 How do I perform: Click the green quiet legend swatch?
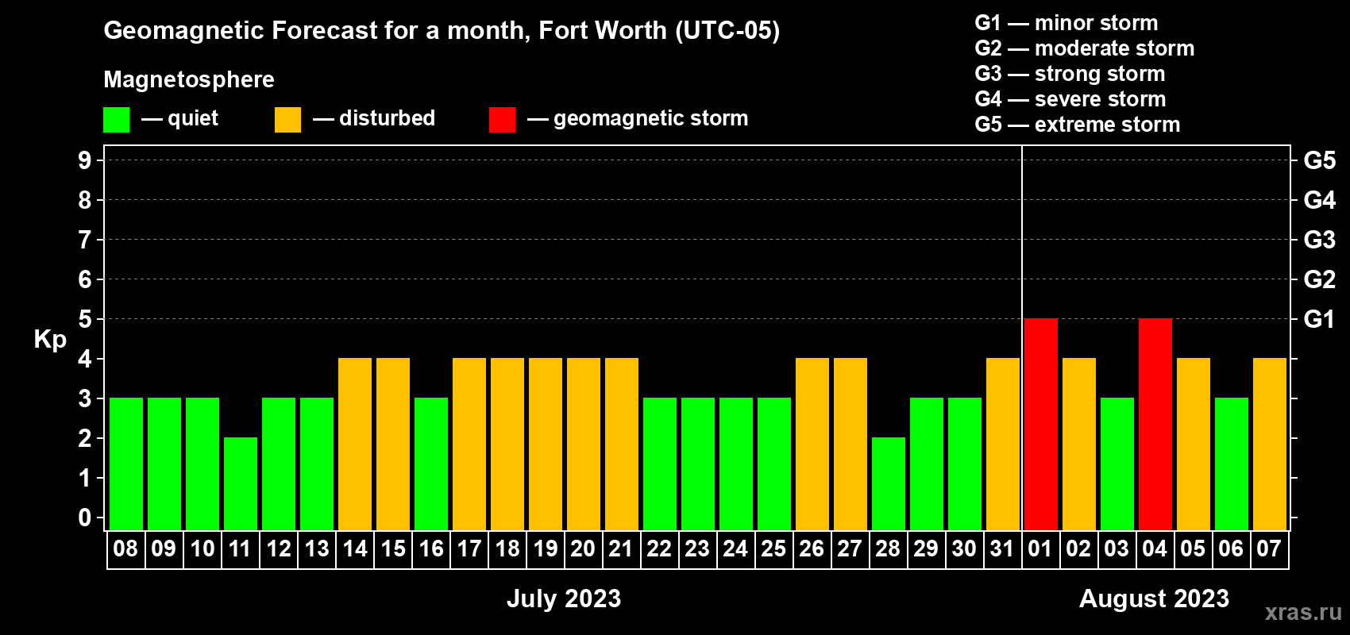pyautogui.click(x=117, y=120)
